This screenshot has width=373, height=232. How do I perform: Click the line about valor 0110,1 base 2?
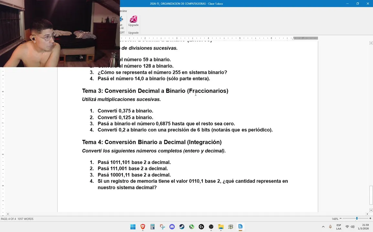pyautogui.click(x=193, y=184)
